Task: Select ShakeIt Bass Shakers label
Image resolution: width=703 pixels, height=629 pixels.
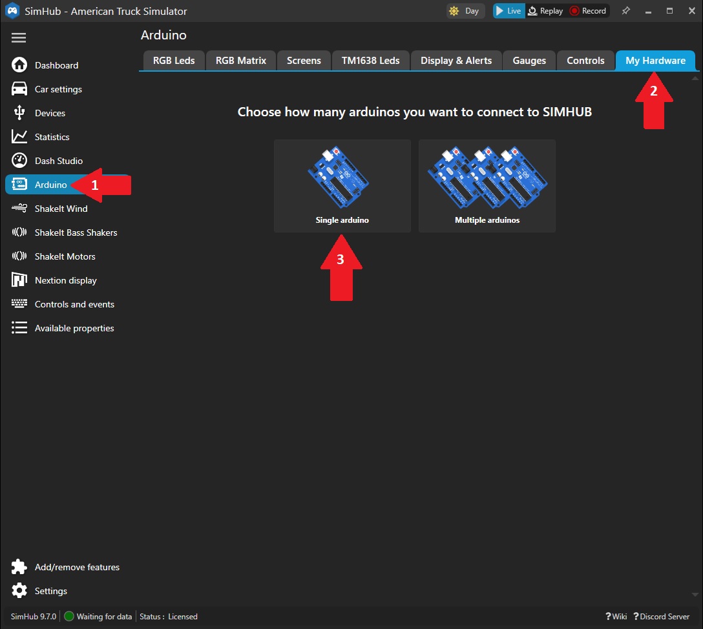Action: (76, 232)
